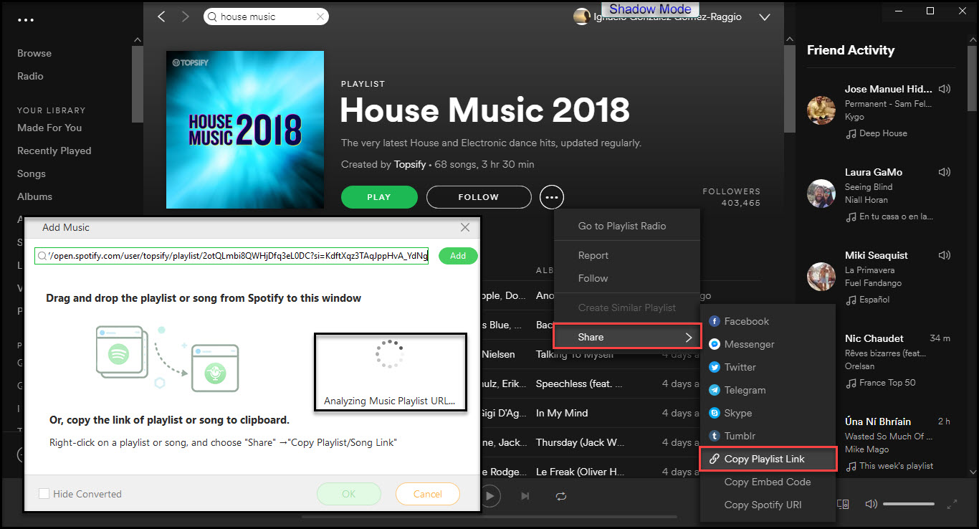
Task: Open Laura GaMo's profile picture
Action: (821, 194)
